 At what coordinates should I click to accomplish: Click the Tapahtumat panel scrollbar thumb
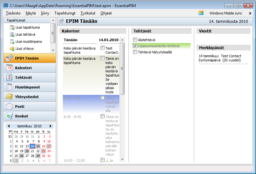[53, 33]
